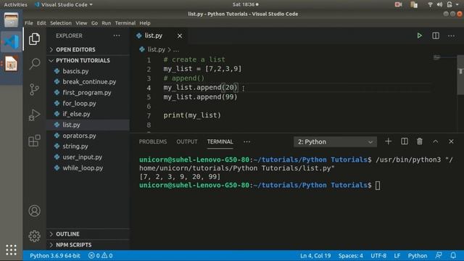Image resolution: width=464 pixels, height=261 pixels.
Task: Expand the OPEN EDITORS section
Action: point(88,49)
